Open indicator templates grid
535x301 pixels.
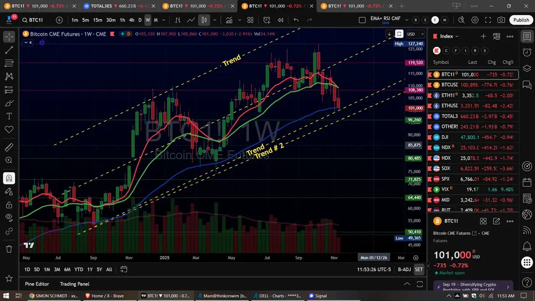tap(251, 20)
